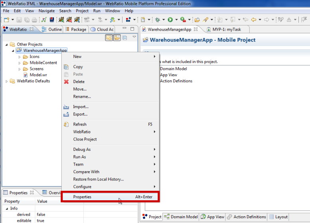
Task: Click the Action Definitions link in overview
Action: pyautogui.click(x=176, y=81)
